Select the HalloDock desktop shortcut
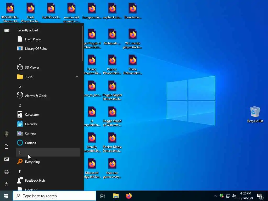 51,10
